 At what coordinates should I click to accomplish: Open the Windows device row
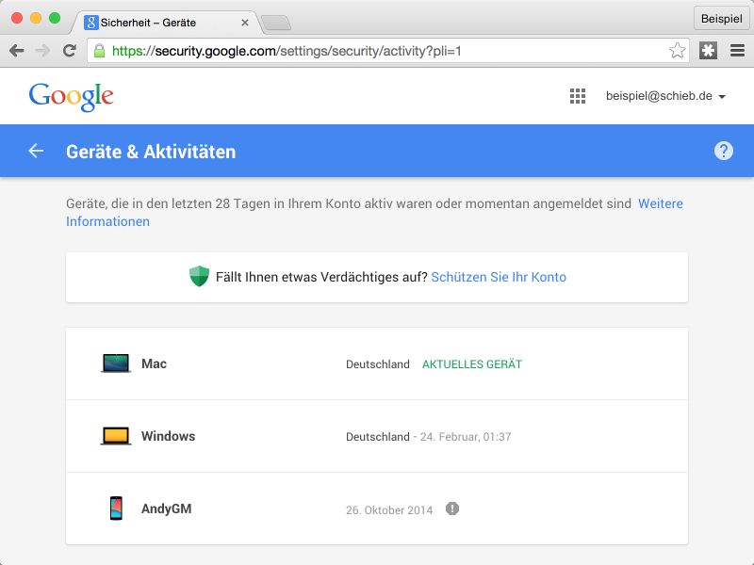(377, 436)
